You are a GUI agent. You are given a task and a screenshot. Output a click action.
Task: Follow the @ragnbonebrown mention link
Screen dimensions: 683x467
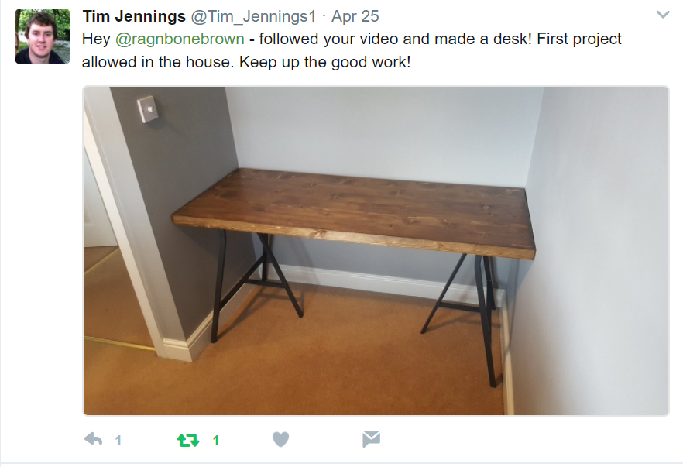[x=180, y=39]
